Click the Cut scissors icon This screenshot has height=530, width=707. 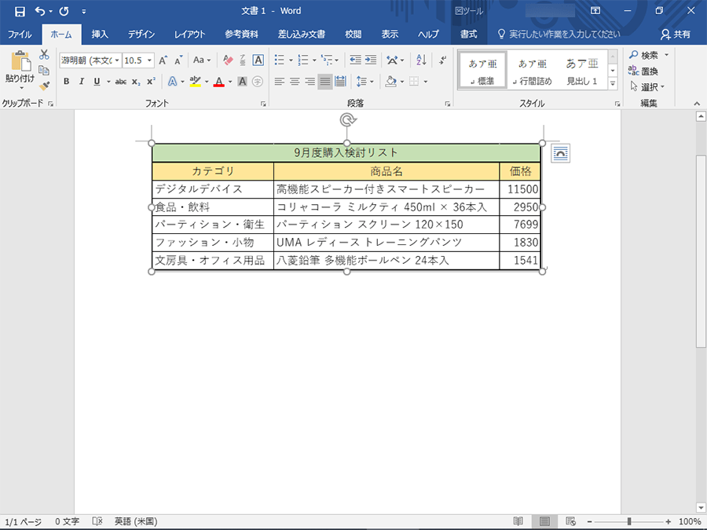44,54
